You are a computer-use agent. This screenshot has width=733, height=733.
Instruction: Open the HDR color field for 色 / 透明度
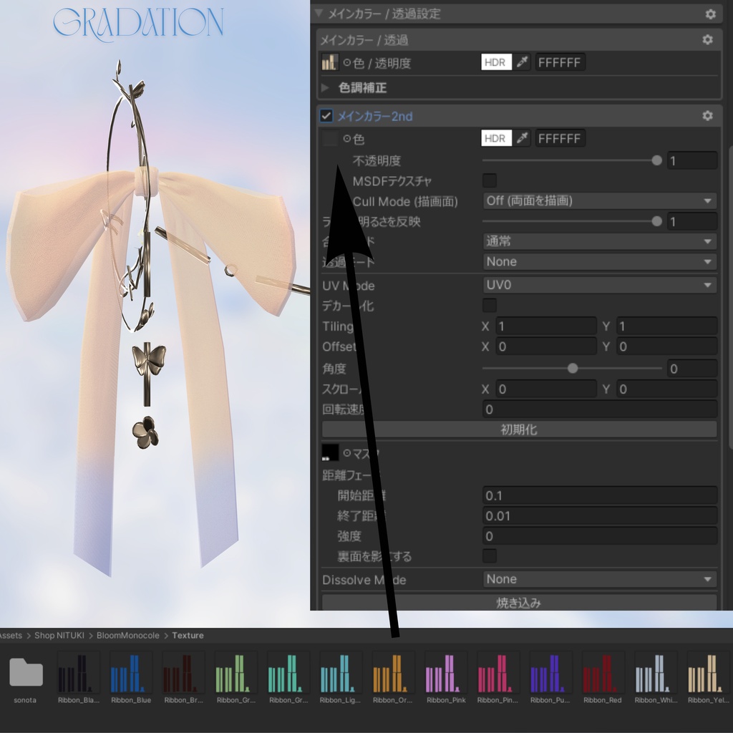click(x=497, y=62)
